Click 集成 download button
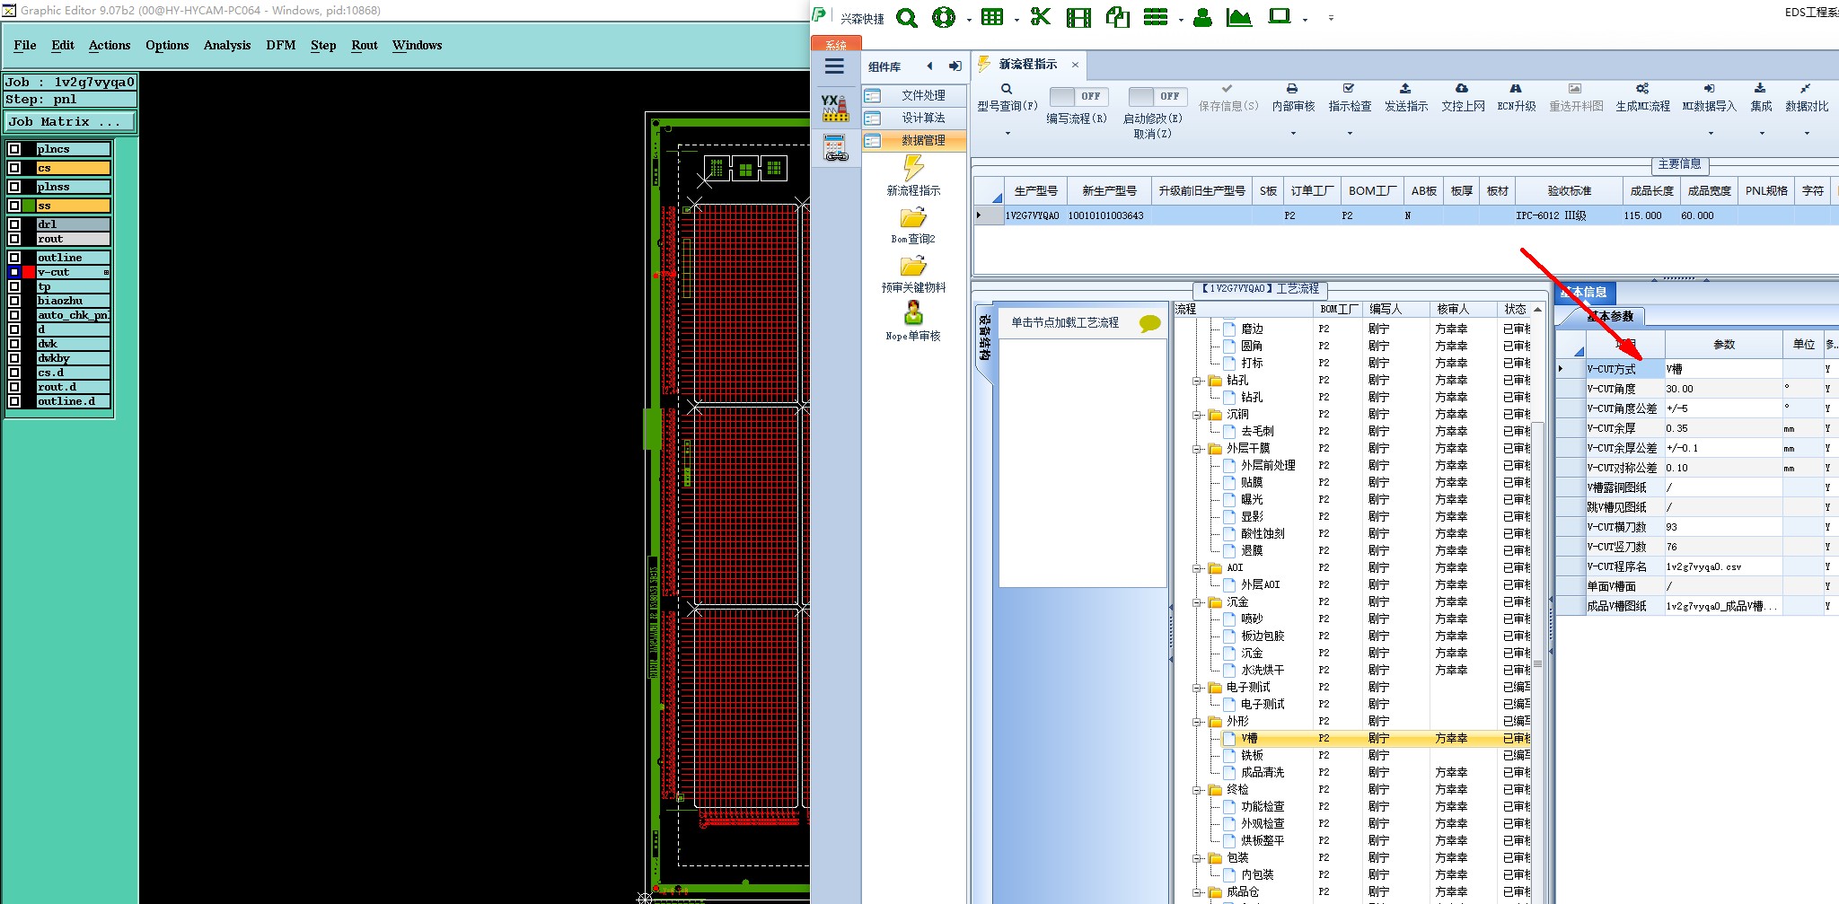 click(1761, 98)
